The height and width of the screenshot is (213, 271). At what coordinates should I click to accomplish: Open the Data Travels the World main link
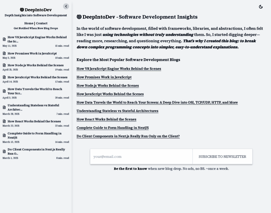[x=157, y=103]
